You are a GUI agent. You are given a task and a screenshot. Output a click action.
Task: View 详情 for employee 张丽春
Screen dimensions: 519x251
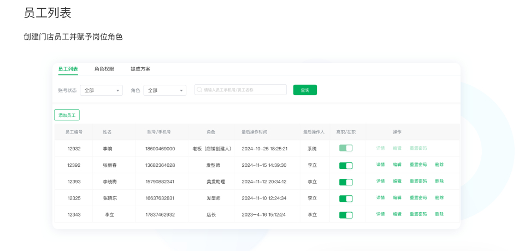(x=380, y=165)
